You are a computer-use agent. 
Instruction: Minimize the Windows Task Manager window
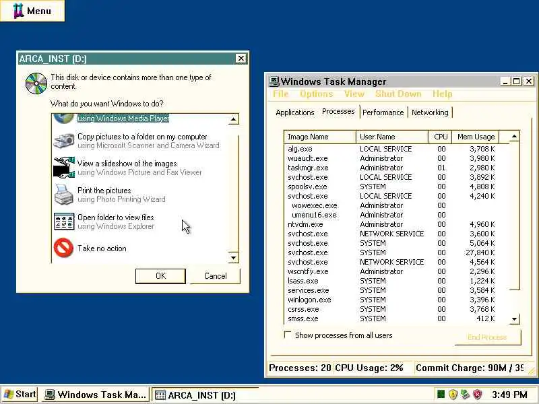coord(505,81)
